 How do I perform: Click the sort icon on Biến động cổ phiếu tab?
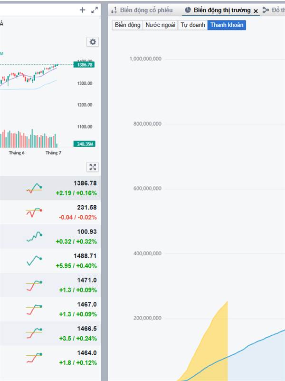click(x=114, y=10)
